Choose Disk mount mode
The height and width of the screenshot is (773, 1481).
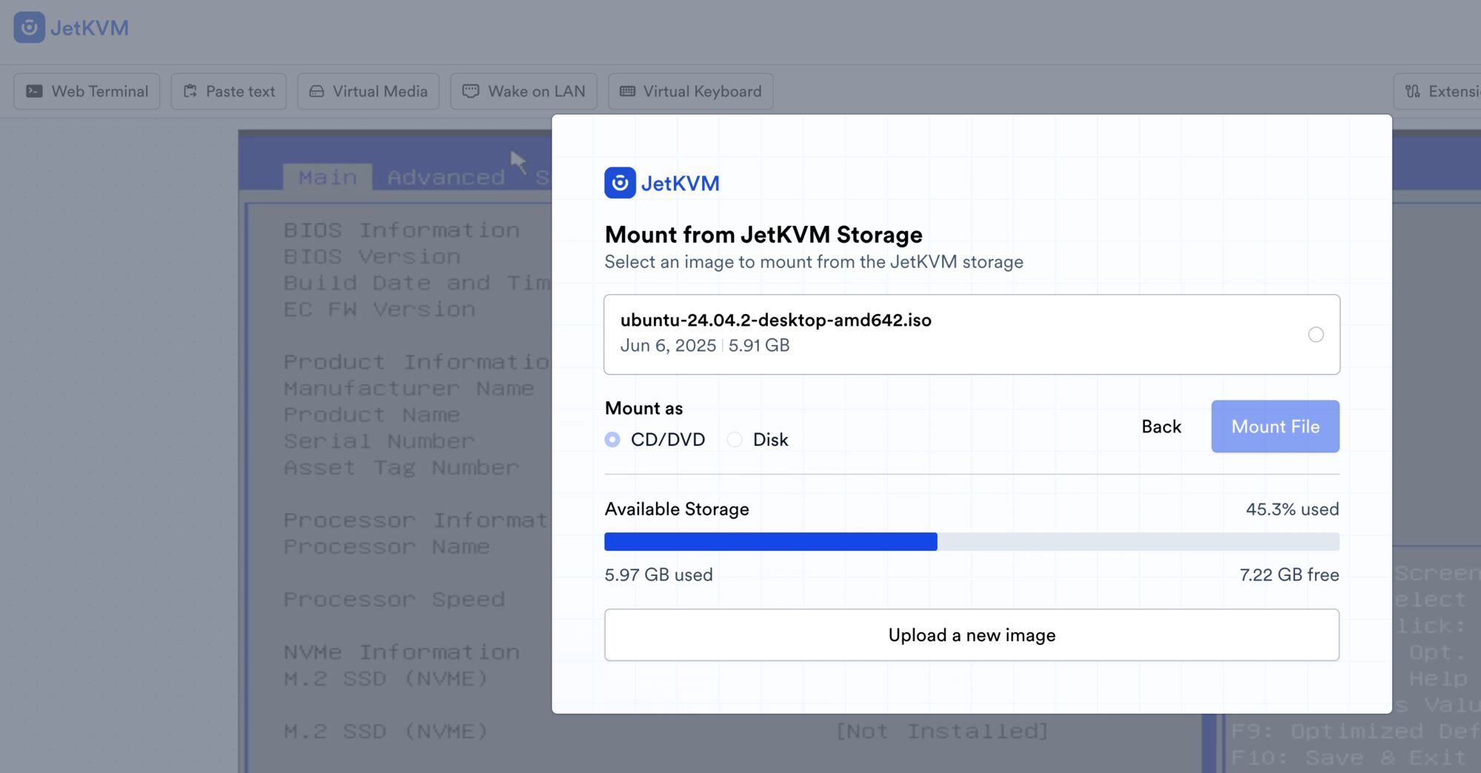735,440
